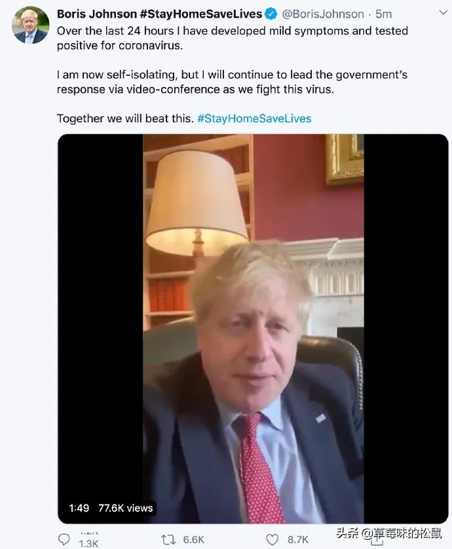Click Boris Johnson's display name

tap(85, 12)
